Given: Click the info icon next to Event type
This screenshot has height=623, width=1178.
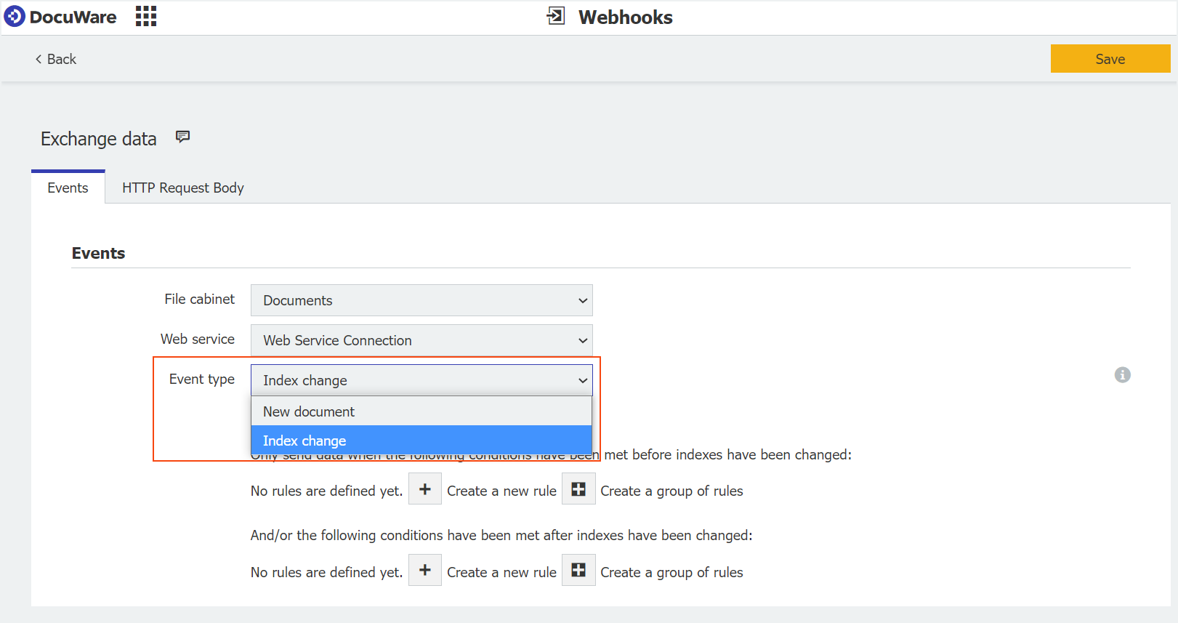Looking at the screenshot, I should [1122, 375].
